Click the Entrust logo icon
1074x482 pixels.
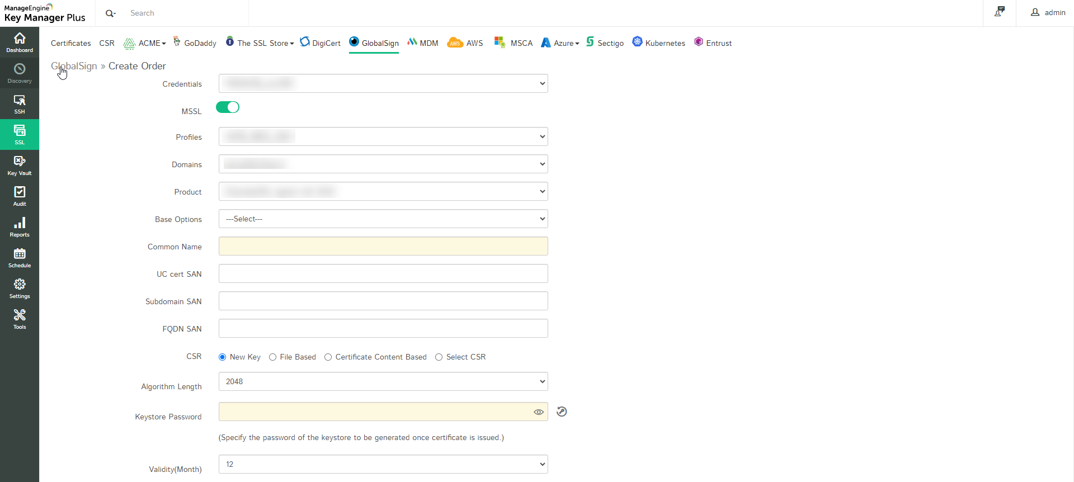tap(699, 41)
